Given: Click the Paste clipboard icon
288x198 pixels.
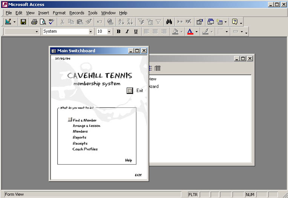Looking at the screenshot, I should tap(80, 22).
